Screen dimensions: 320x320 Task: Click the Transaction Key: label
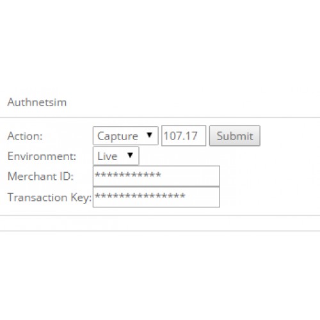[49, 197]
